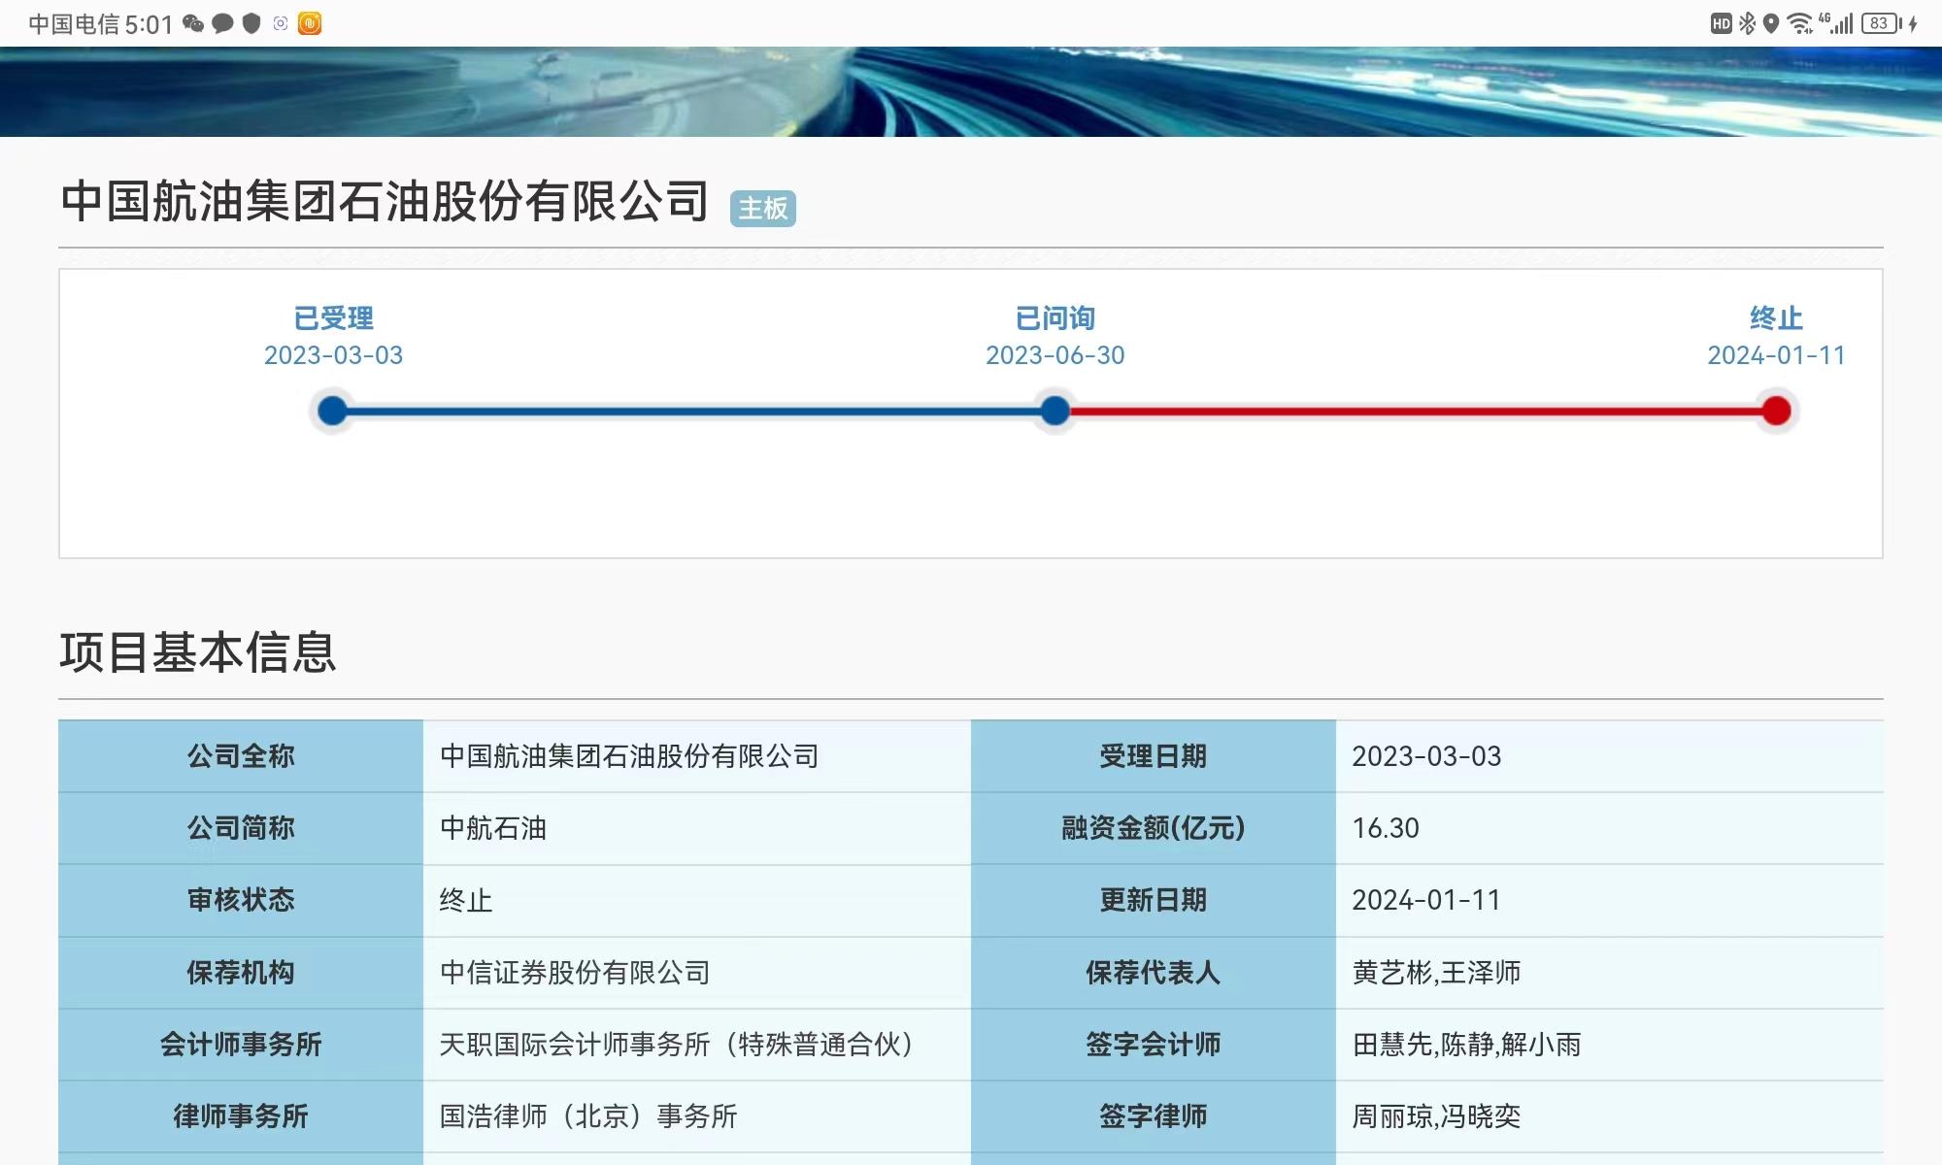Click the 签字会计师 header cell
Viewport: 1942px width, 1165px height.
pos(1154,1044)
